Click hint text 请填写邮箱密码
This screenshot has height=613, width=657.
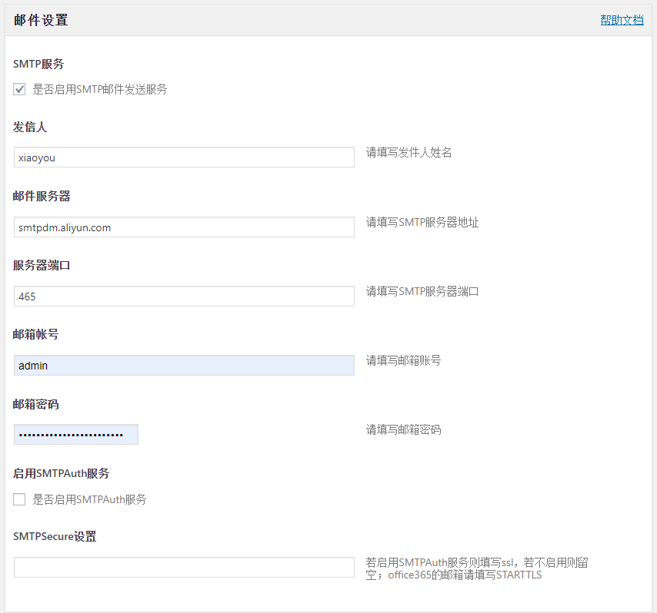click(403, 429)
